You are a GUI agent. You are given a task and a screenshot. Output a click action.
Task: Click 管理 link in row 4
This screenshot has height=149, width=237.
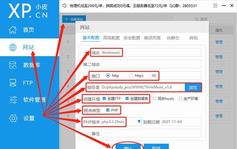pos(219,86)
